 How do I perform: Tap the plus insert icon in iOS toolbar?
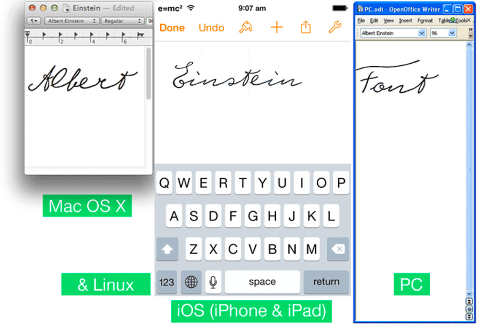[277, 28]
